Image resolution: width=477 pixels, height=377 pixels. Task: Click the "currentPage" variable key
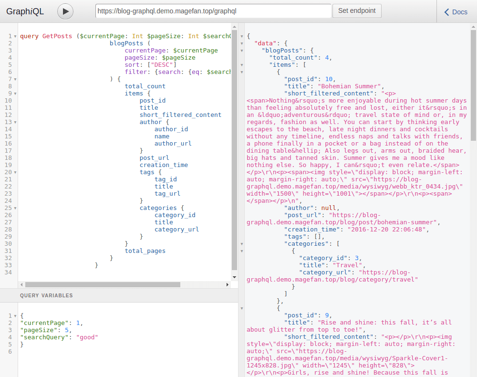(x=44, y=323)
